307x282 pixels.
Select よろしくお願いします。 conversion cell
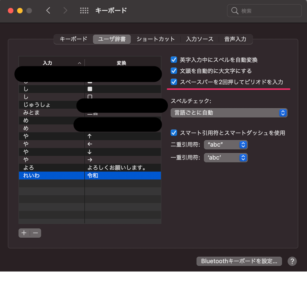click(x=123, y=168)
